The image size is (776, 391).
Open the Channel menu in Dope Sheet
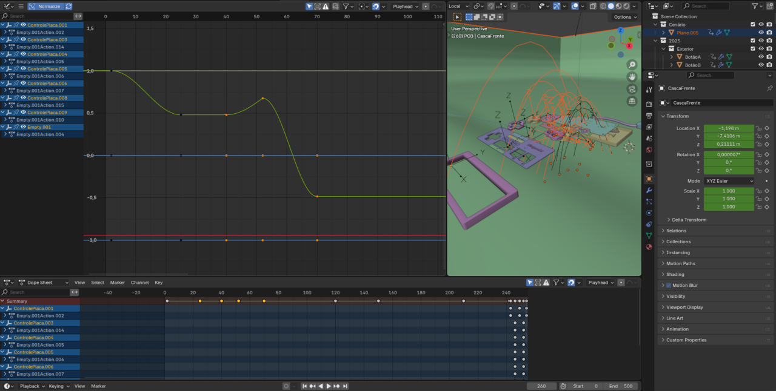[x=139, y=283]
